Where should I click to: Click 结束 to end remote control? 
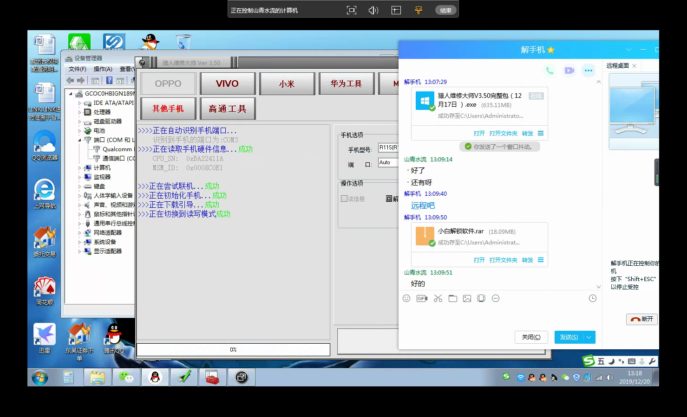(x=446, y=10)
